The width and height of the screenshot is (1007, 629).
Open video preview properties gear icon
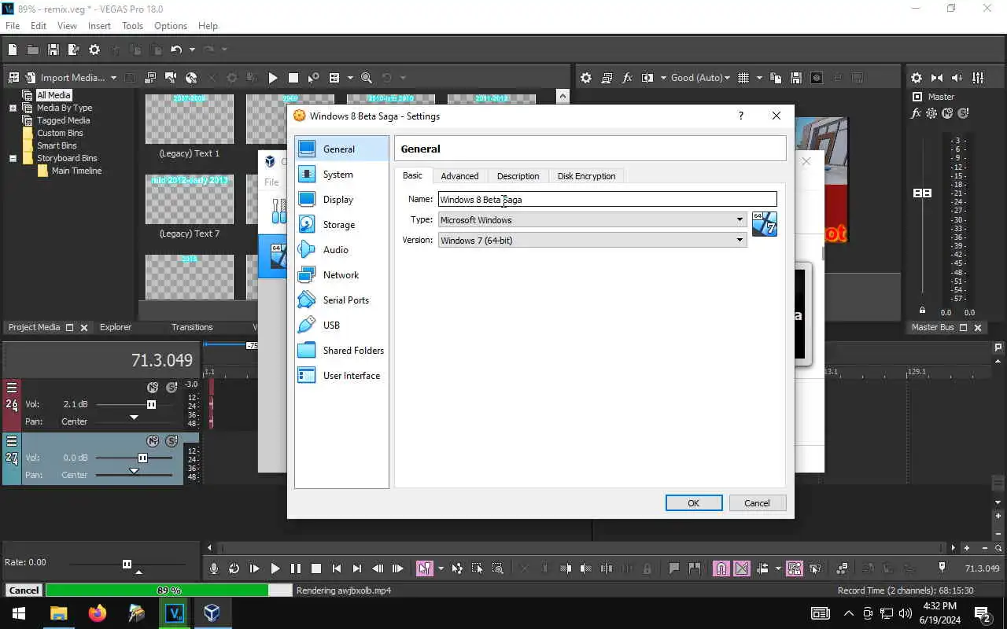click(x=586, y=78)
